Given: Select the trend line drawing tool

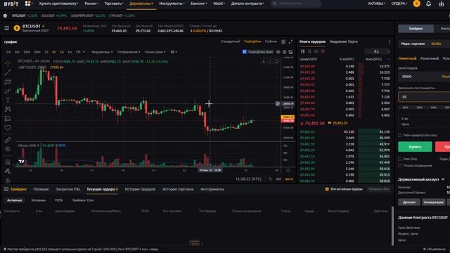Looking at the screenshot, I should (8, 72).
